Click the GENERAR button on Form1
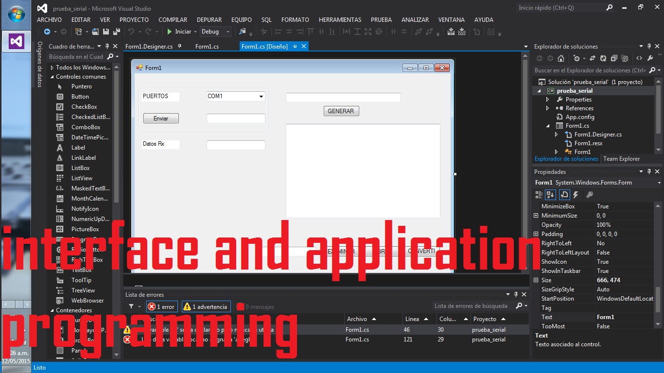This screenshot has width=664, height=373. 341,111
